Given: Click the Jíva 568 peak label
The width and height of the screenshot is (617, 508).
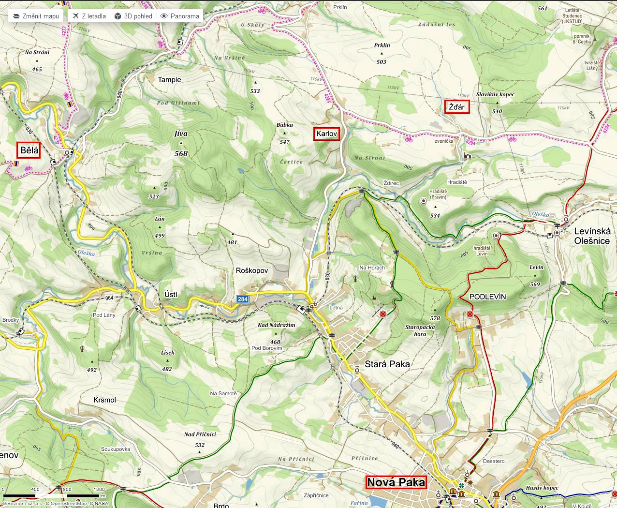Looking at the screenshot, I should tap(181, 143).
